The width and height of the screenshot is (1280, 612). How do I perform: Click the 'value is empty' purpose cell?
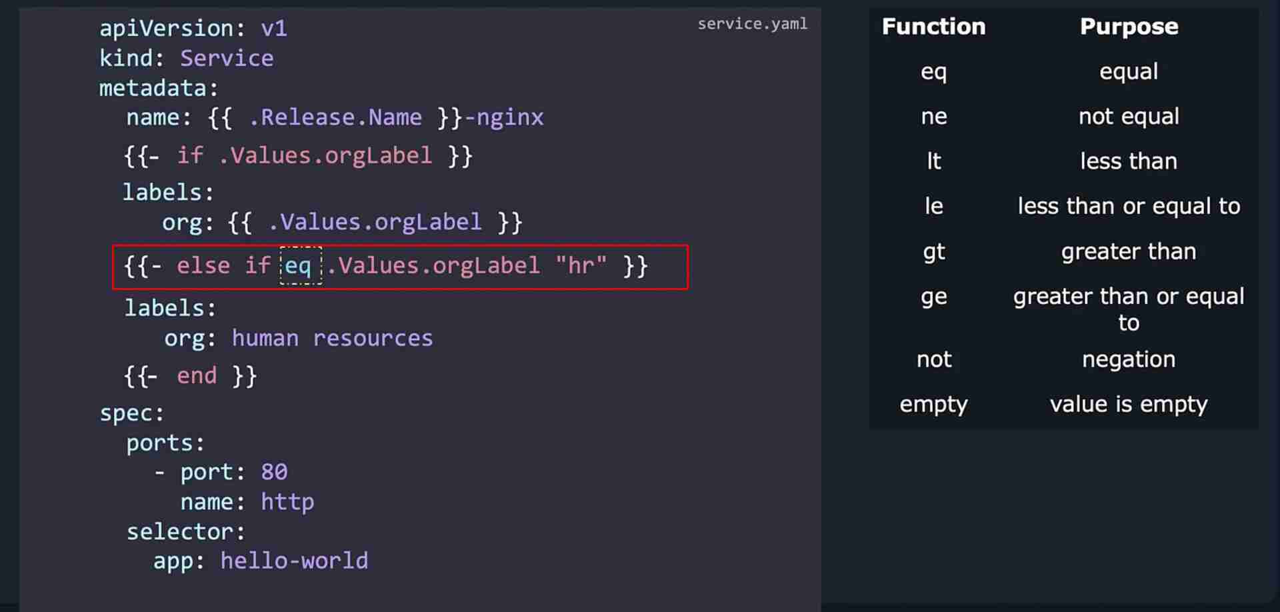click(1129, 405)
